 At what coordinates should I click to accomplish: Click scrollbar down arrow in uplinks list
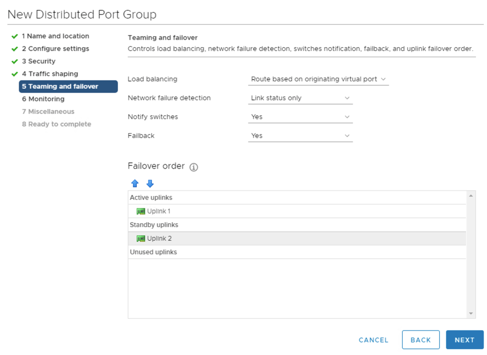pyautogui.click(x=471, y=314)
